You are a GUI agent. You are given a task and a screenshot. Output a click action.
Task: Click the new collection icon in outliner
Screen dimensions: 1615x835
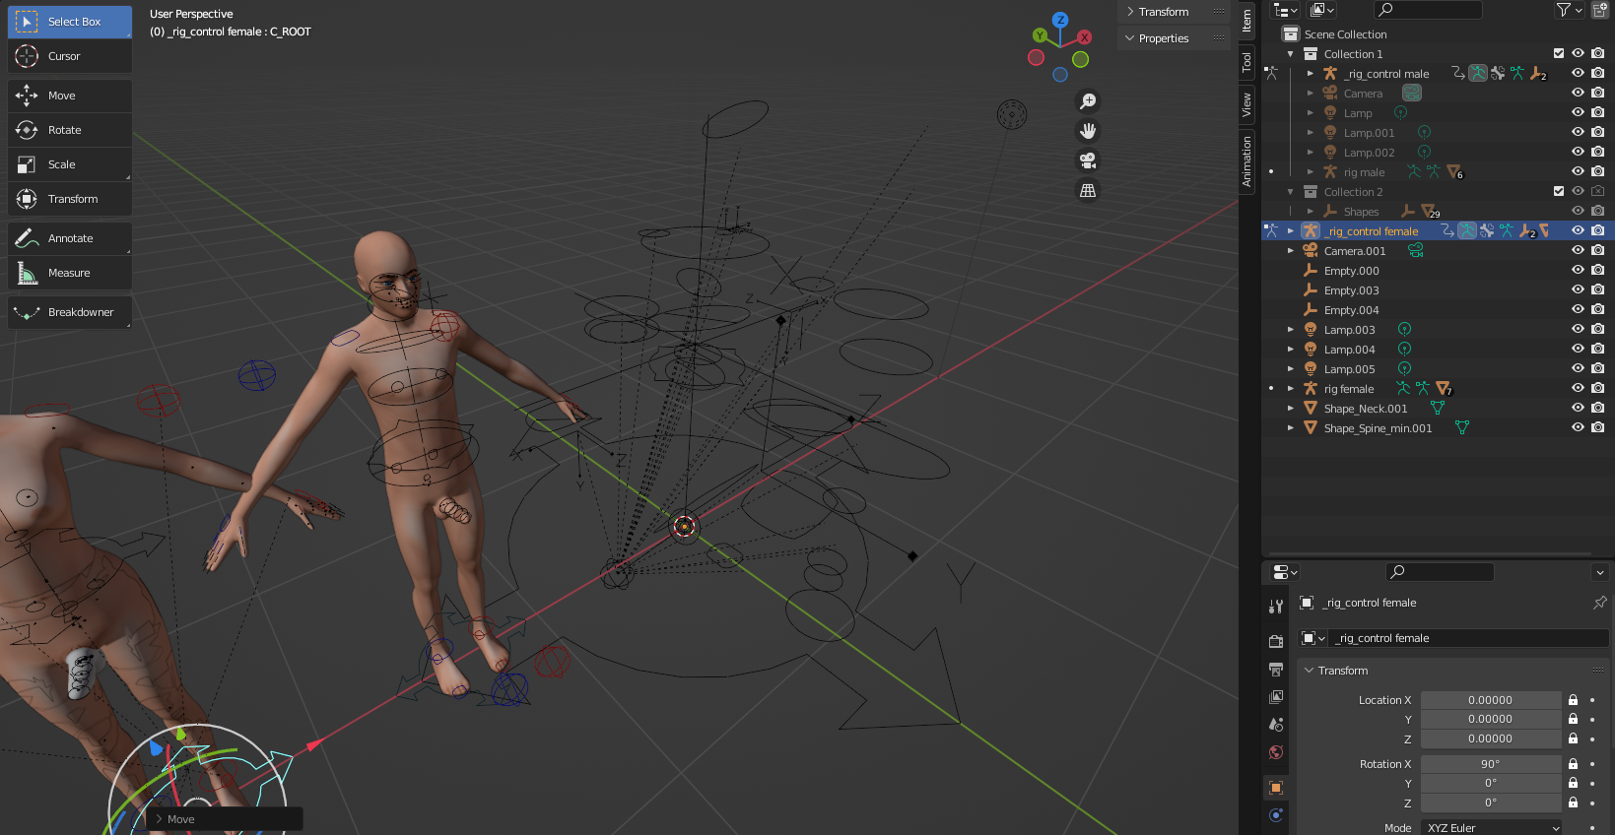click(x=1600, y=10)
